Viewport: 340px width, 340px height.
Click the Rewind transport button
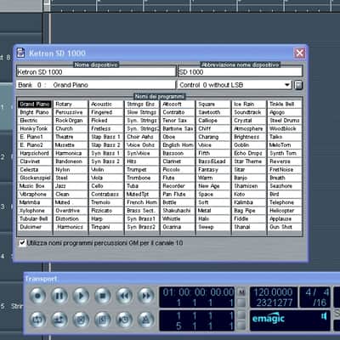[x=124, y=296]
